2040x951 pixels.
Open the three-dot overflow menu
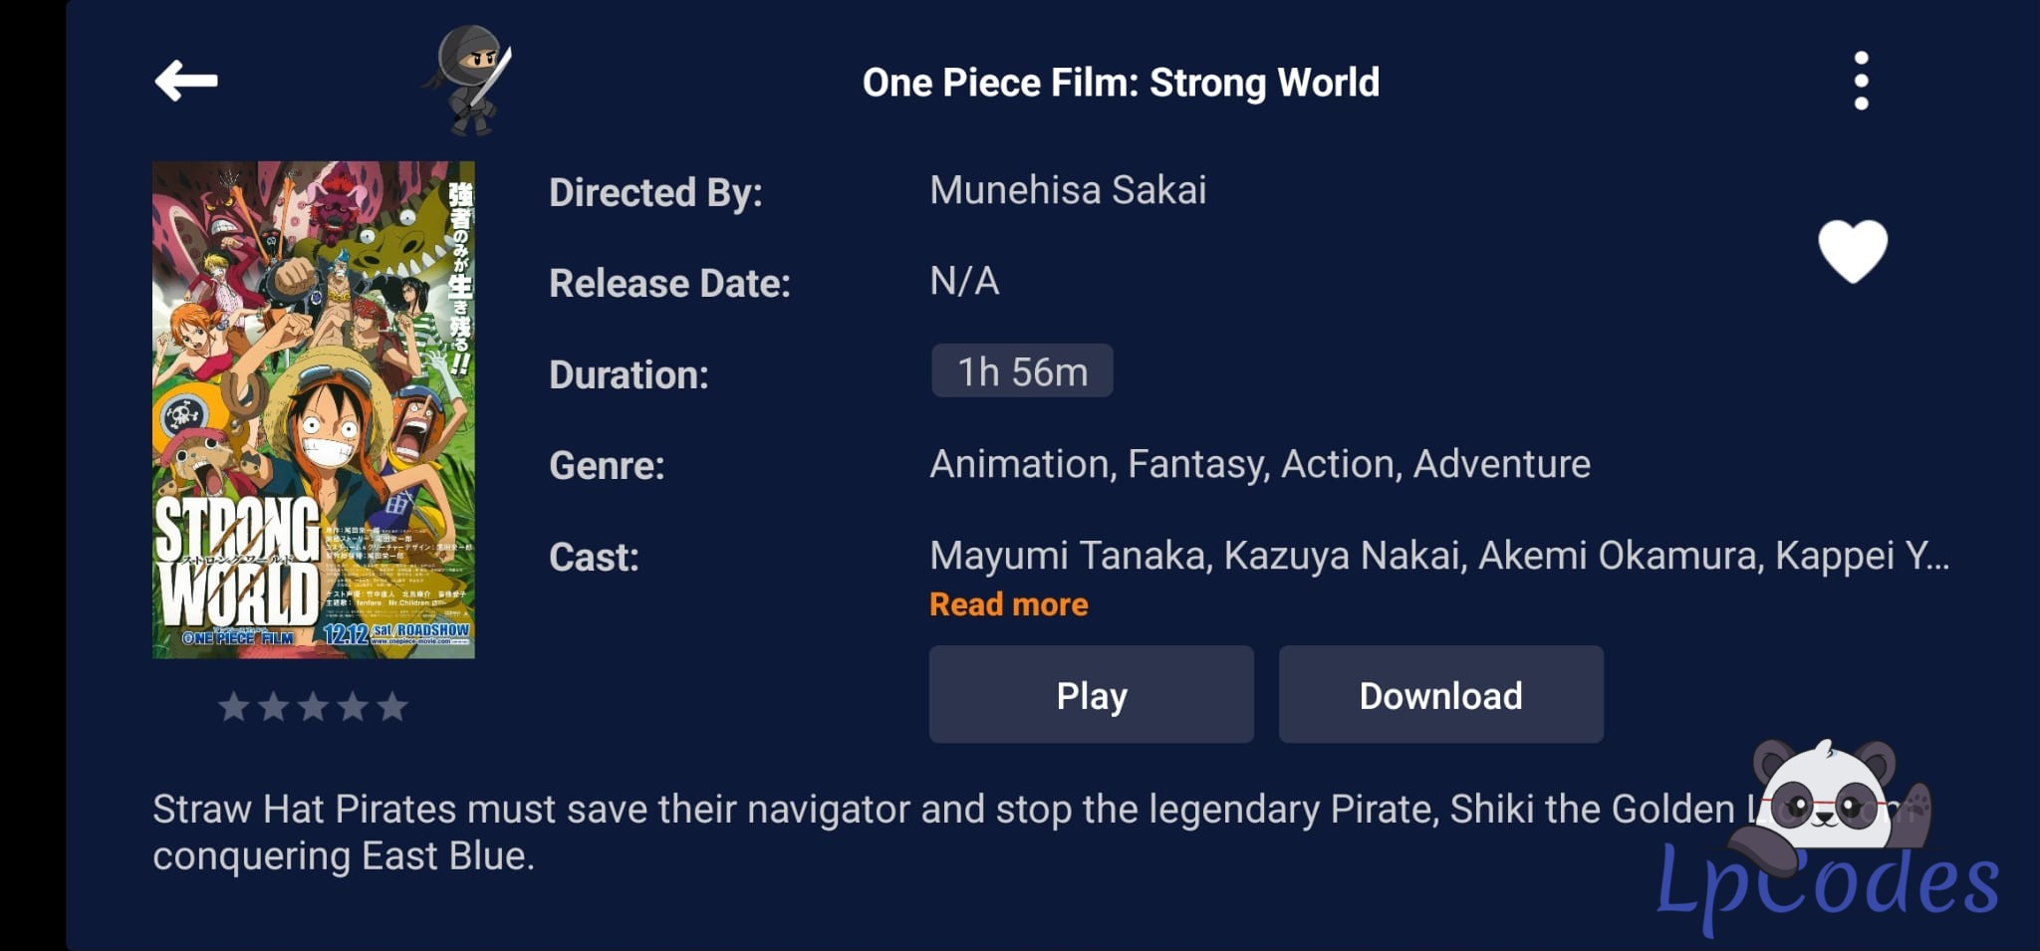click(x=1861, y=81)
